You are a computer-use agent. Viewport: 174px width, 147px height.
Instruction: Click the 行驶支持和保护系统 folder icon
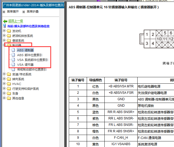coord(9,89)
